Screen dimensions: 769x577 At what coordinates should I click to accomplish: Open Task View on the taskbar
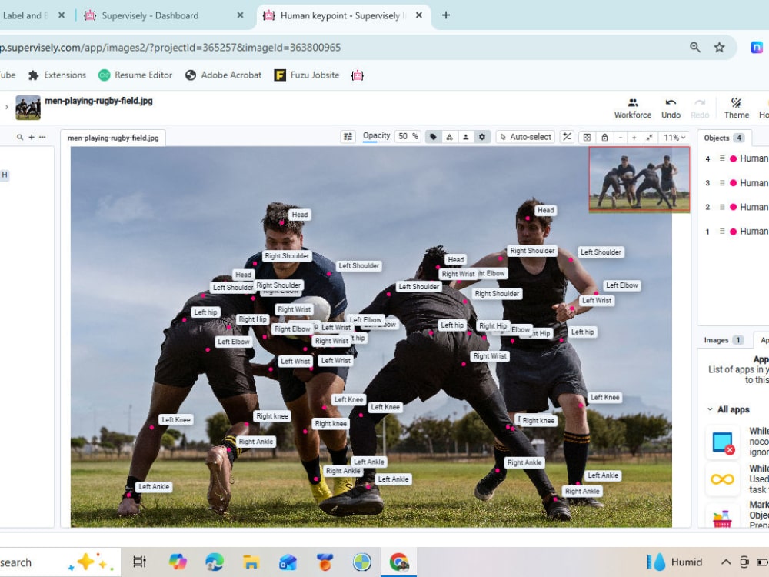(x=140, y=562)
